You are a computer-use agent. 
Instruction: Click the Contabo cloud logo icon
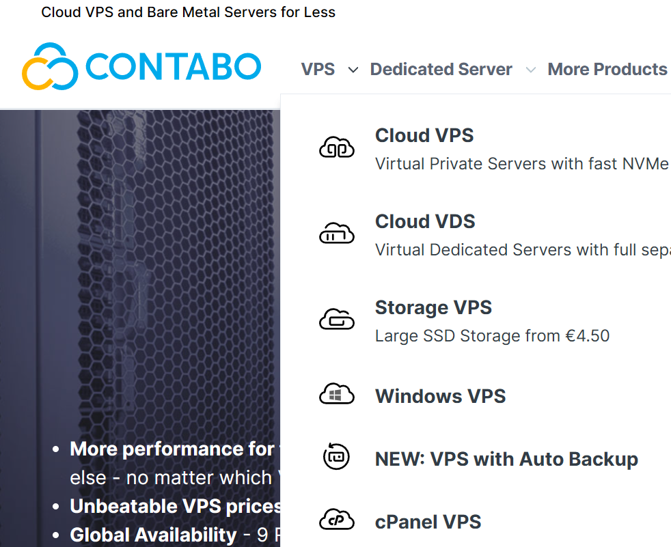pyautogui.click(x=50, y=66)
